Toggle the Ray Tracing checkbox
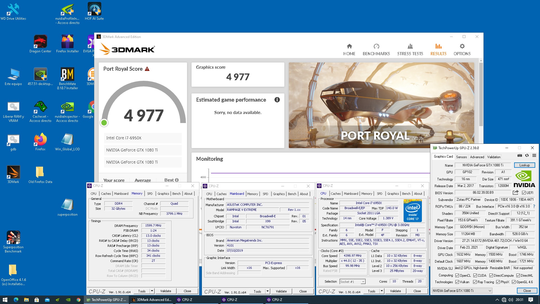The image size is (540, 304). click(475, 282)
